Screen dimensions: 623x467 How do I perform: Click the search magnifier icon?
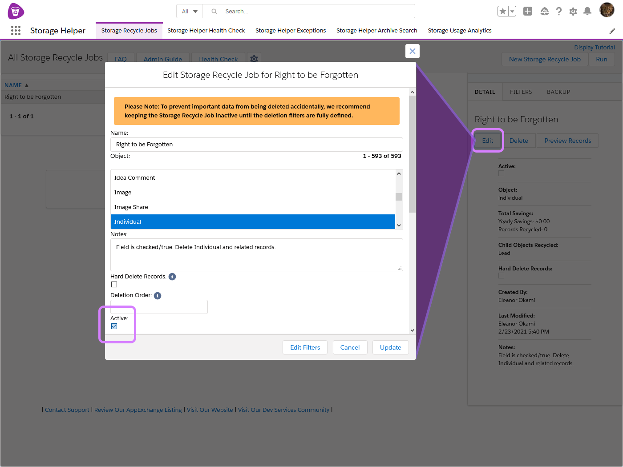tap(214, 12)
